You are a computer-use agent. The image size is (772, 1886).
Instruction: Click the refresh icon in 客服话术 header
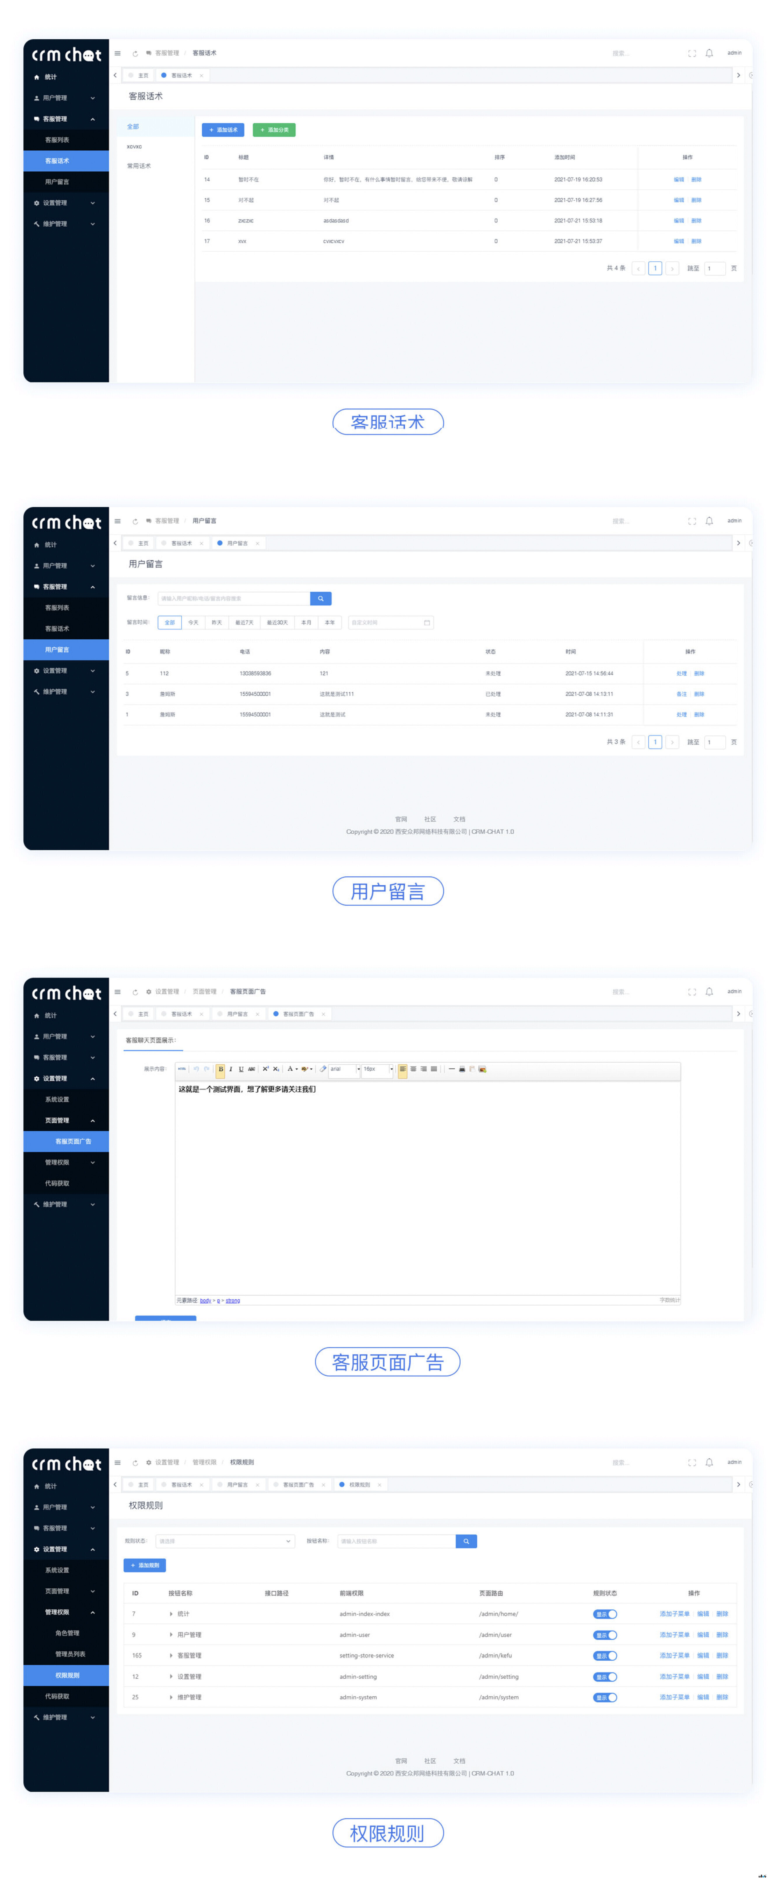click(135, 53)
